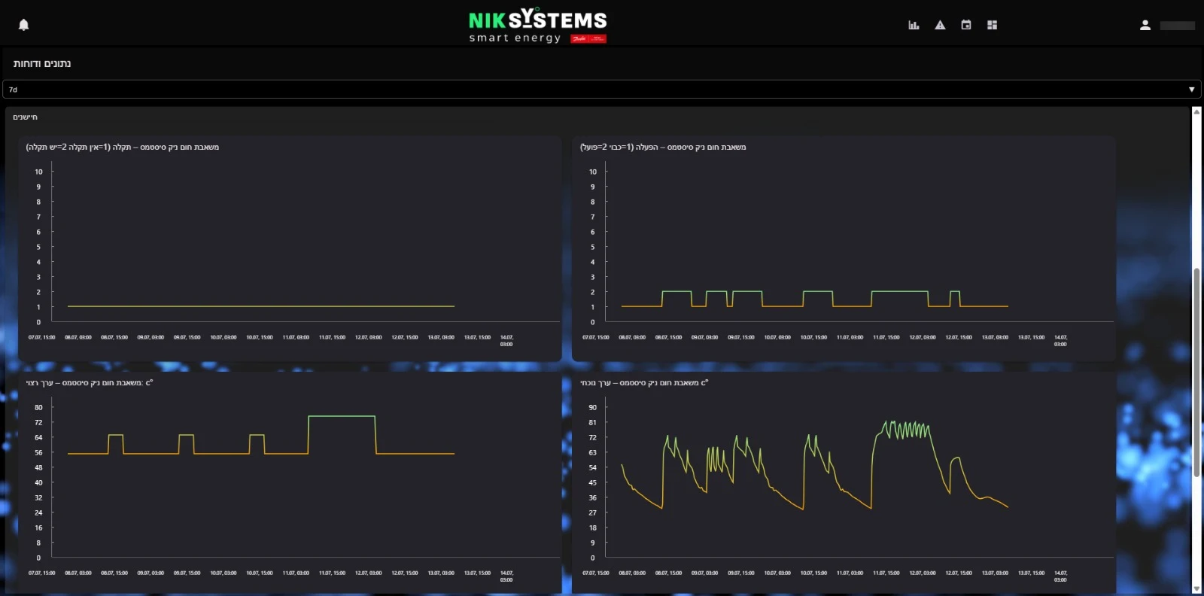Viewport: 1204px width, 596px height.
Task: Click the נתונים ודוחות page heading
Action: click(42, 64)
